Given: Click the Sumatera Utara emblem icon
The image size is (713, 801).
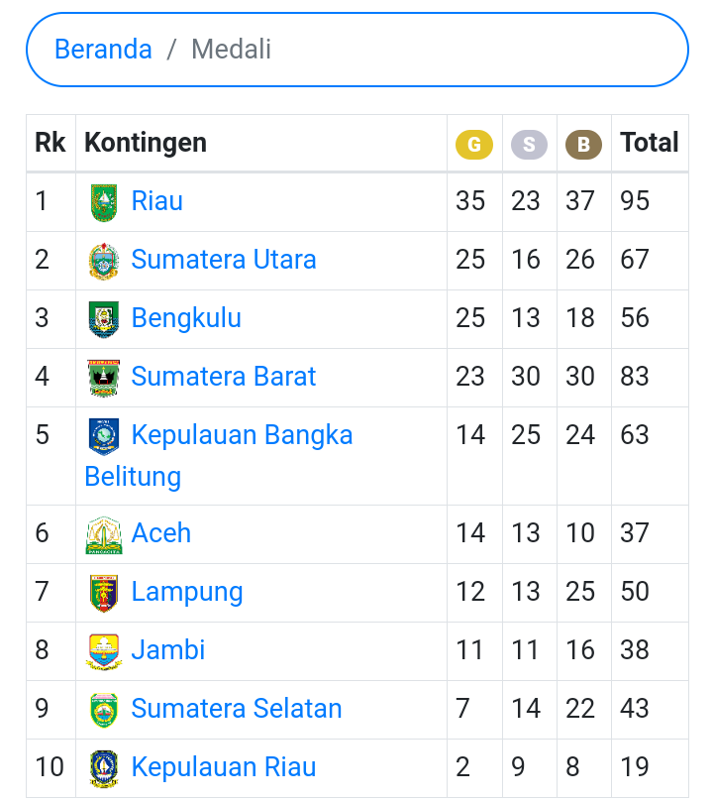Looking at the screenshot, I should pos(104,261).
